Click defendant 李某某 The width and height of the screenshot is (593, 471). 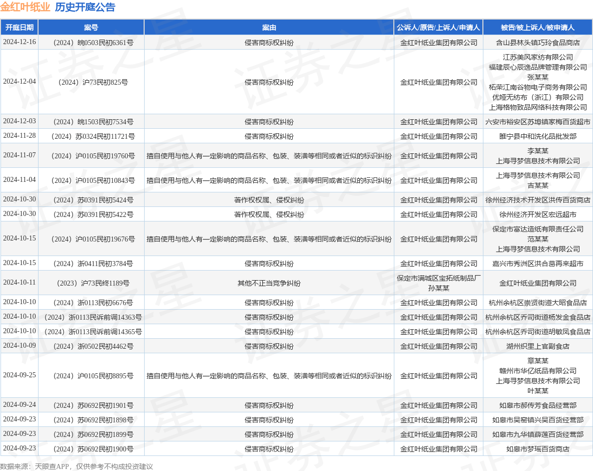pos(538,151)
